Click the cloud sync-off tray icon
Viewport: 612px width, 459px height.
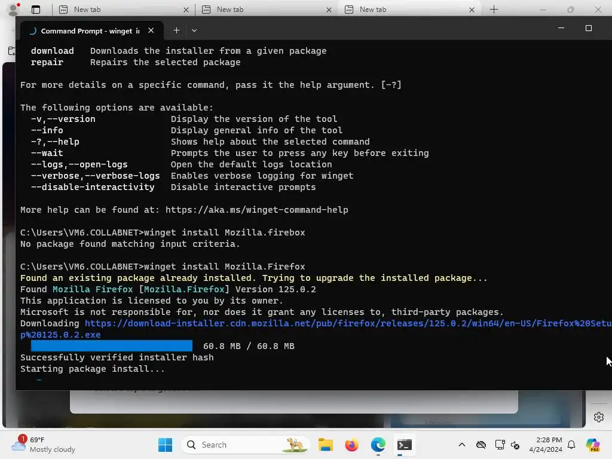pos(481,445)
